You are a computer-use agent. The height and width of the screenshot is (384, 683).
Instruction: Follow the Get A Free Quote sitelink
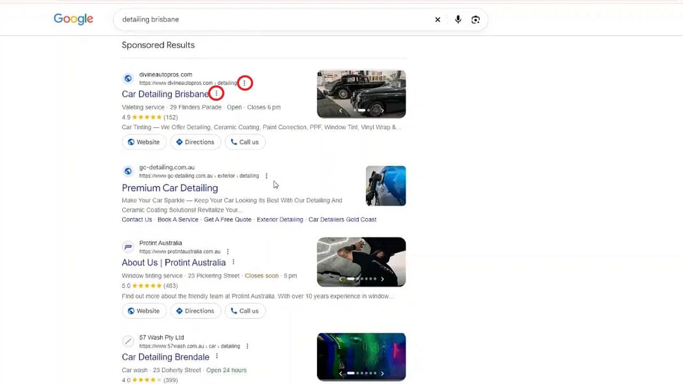click(x=227, y=219)
